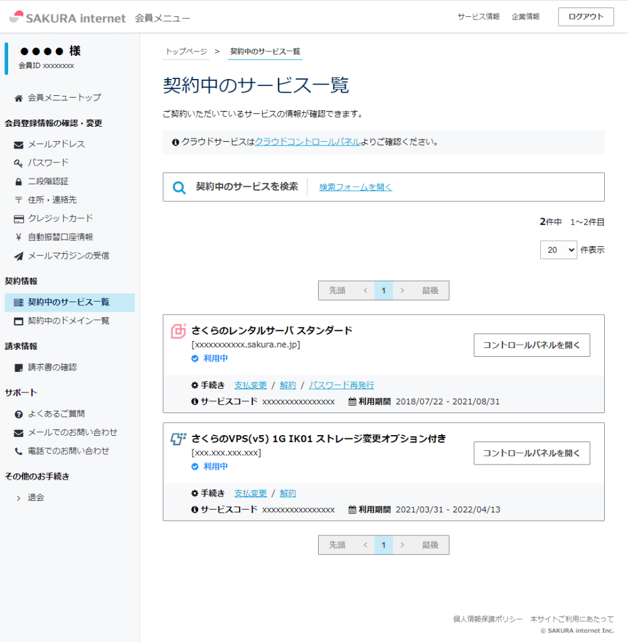This screenshot has height=642, width=628.
Task: Click the 2021/03/31 - 2022/04/13 usage period text
Action: coord(448,510)
